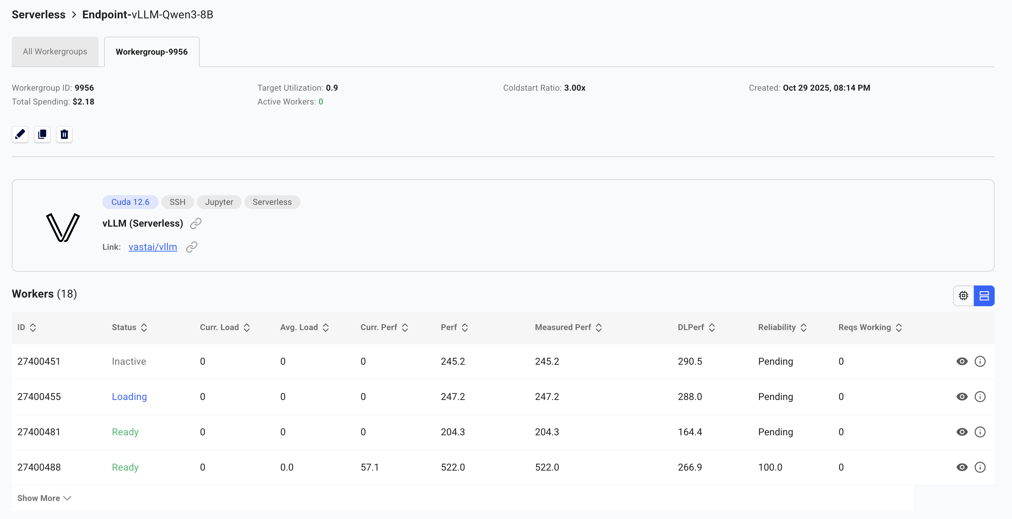Image resolution: width=1012 pixels, height=519 pixels.
Task: Copy link icon next to vLLM (Serverless)
Action: [196, 224]
